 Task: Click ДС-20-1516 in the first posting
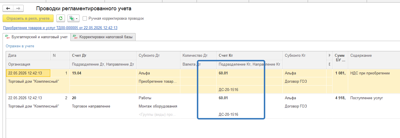pyautogui.click(x=249, y=90)
